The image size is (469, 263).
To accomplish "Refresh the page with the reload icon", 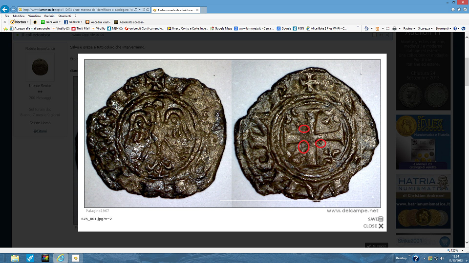I will (148, 10).
